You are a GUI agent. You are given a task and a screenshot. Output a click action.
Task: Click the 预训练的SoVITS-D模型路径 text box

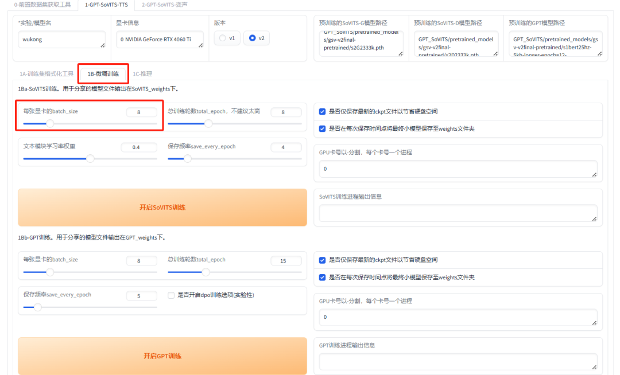point(456,44)
